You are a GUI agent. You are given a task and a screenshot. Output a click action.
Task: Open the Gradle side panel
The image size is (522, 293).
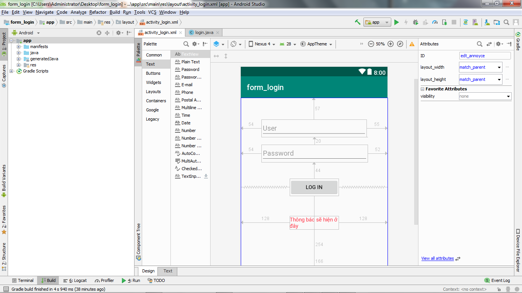[518, 41]
